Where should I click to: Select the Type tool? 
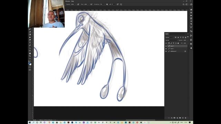tap(30, 43)
